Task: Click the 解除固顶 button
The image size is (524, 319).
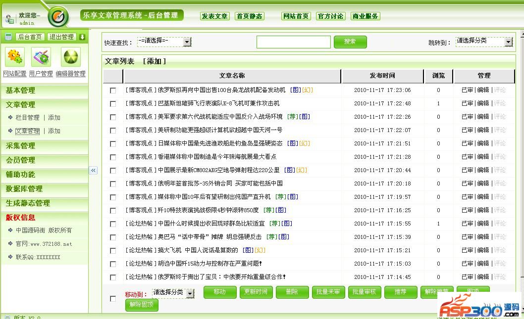Action: (x=142, y=305)
